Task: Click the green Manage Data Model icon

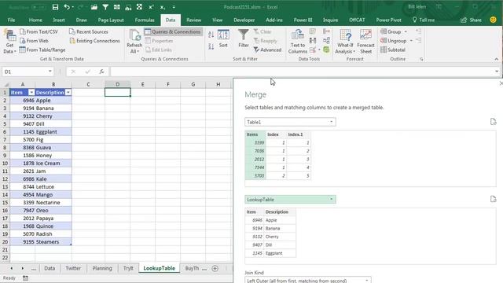Action: [327, 50]
